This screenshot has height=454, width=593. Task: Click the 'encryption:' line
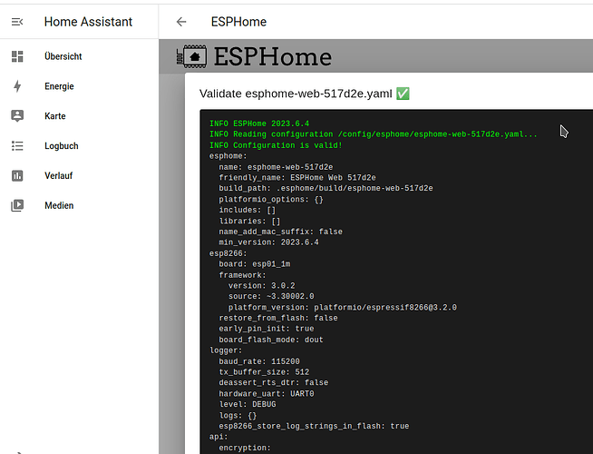click(245, 448)
